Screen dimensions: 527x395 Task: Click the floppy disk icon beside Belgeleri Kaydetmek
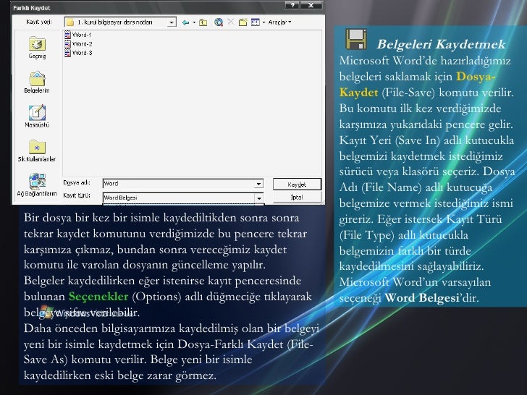pyautogui.click(x=356, y=39)
